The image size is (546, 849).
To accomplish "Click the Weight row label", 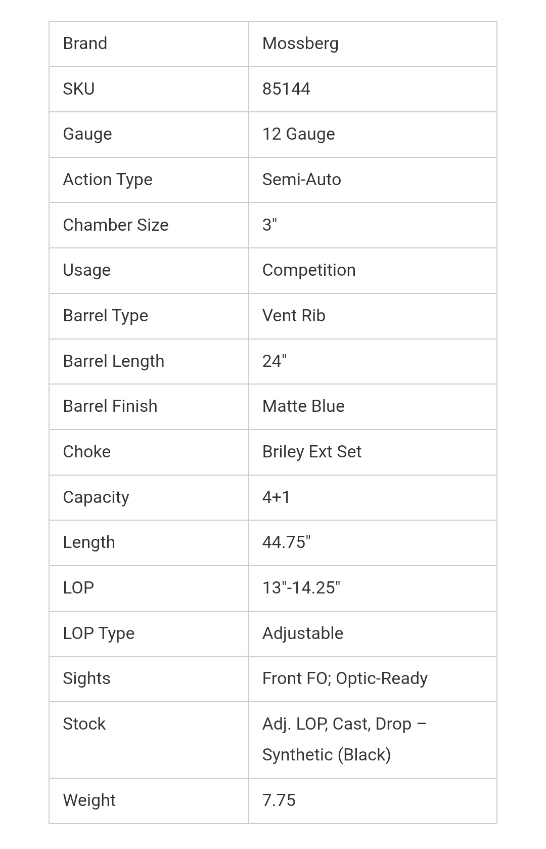I will (89, 800).
